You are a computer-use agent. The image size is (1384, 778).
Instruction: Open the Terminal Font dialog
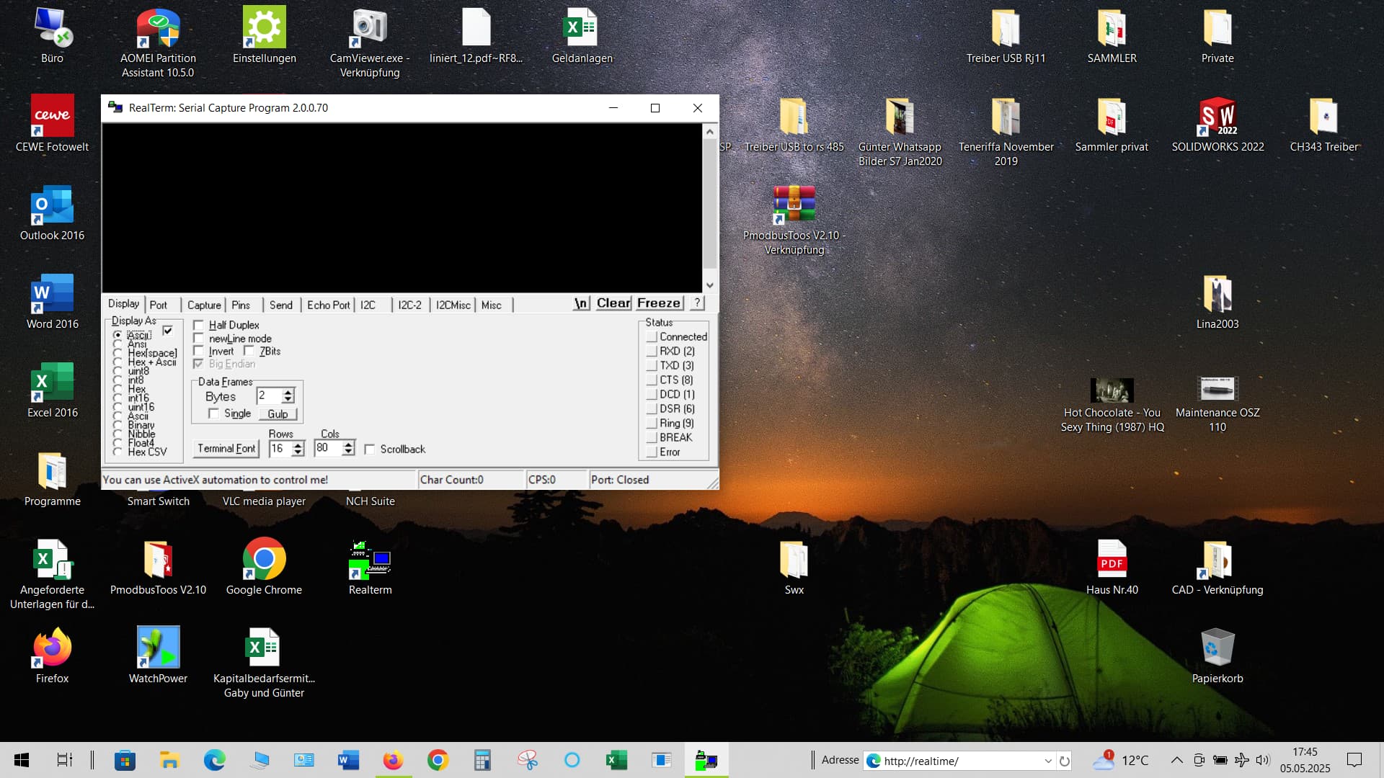[226, 449]
